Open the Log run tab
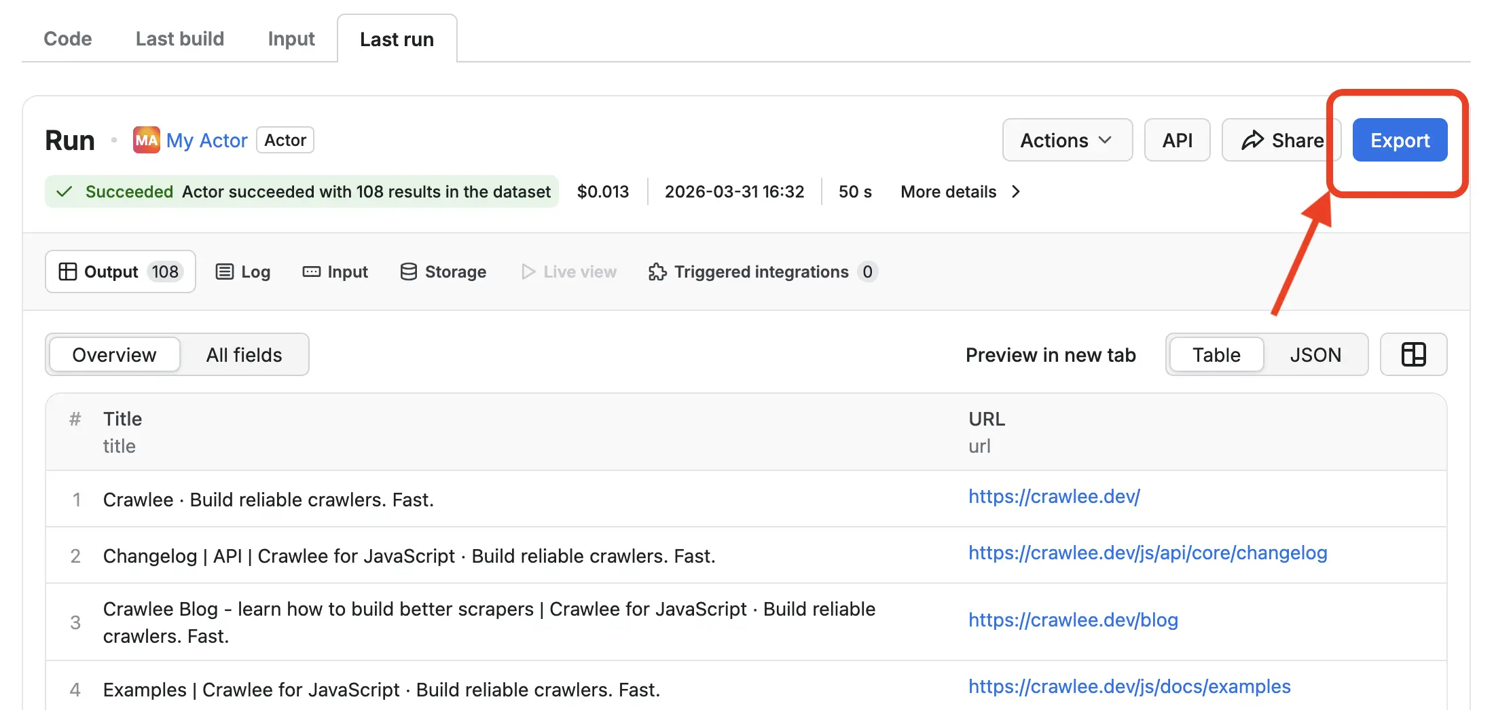 click(x=242, y=272)
